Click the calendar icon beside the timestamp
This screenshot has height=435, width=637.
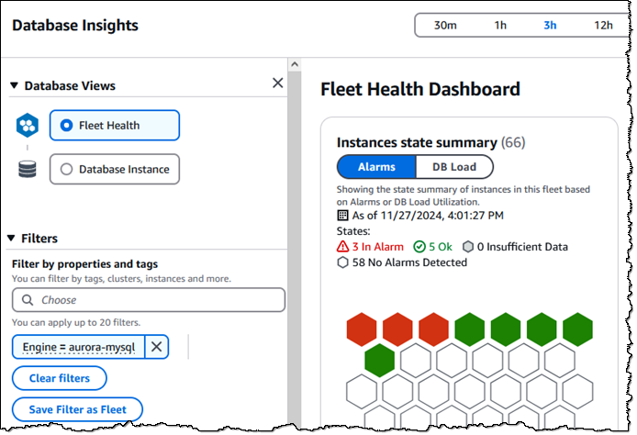point(342,216)
